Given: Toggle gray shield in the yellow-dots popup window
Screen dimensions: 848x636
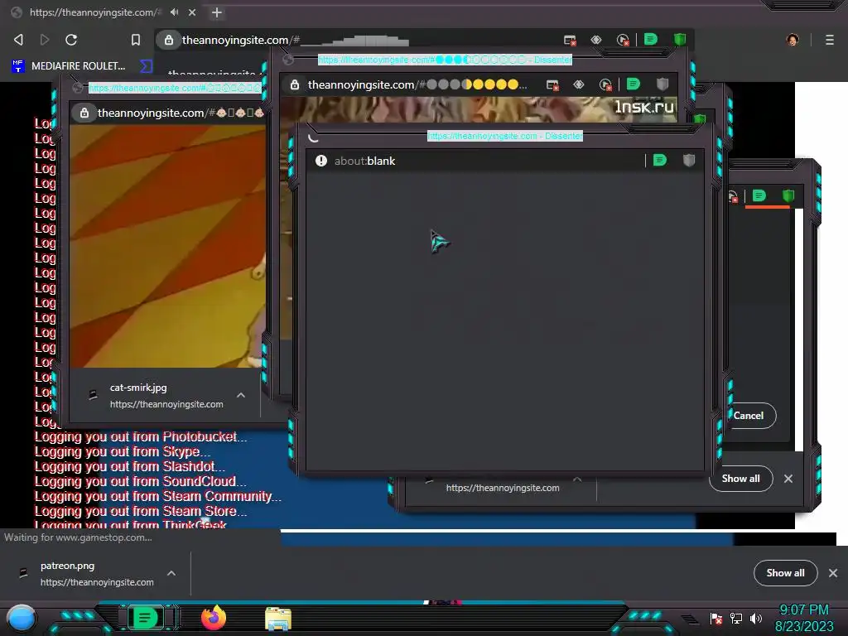Looking at the screenshot, I should click(x=662, y=84).
